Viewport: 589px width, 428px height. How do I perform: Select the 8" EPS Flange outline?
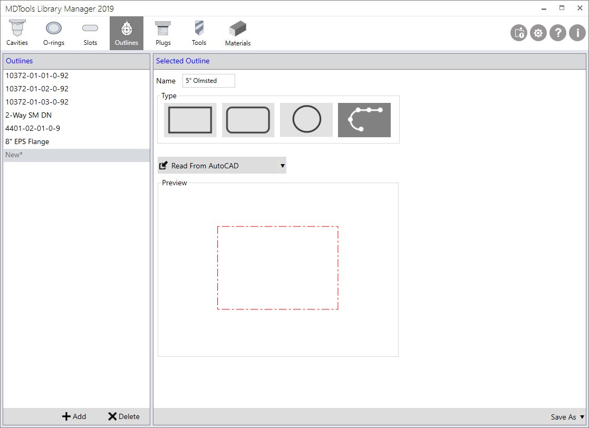(76, 142)
